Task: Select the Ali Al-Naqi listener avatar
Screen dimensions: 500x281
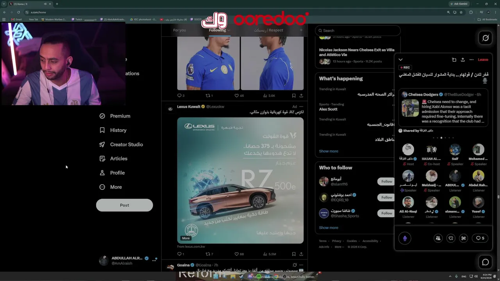Action: 408,202
